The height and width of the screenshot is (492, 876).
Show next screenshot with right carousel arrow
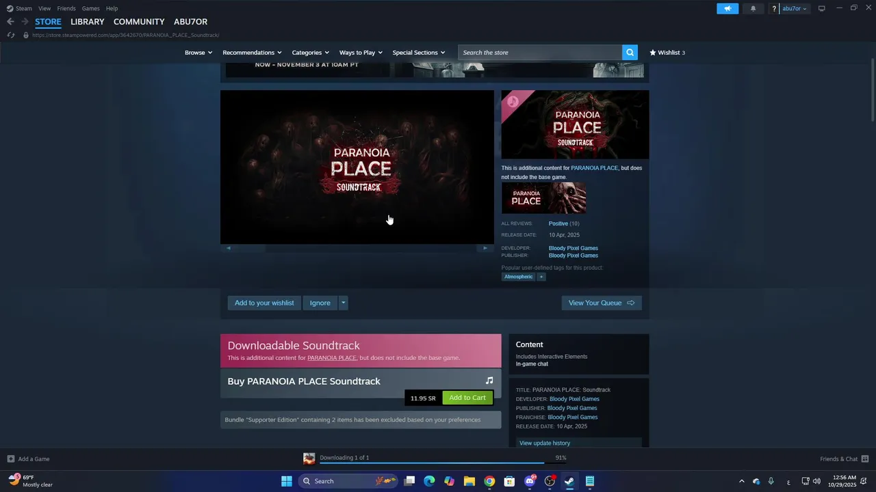coord(485,248)
